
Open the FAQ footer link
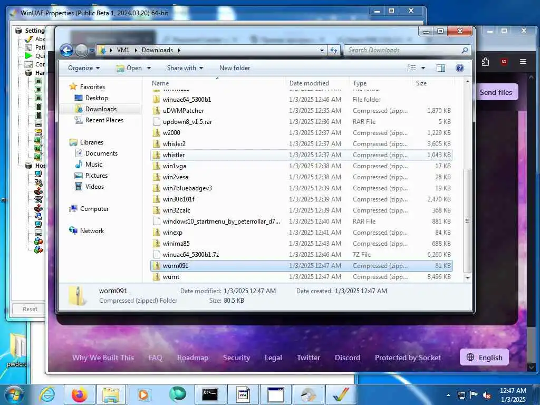point(156,358)
